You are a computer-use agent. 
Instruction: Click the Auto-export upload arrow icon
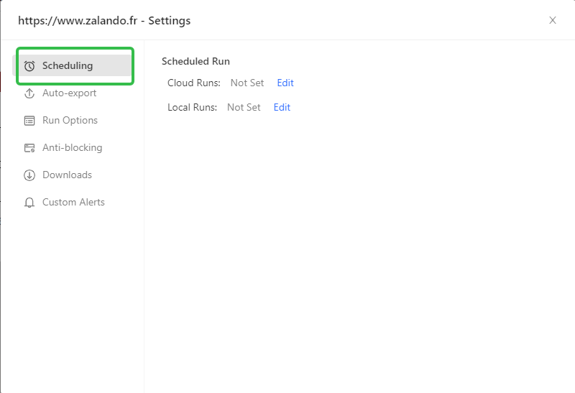point(29,93)
